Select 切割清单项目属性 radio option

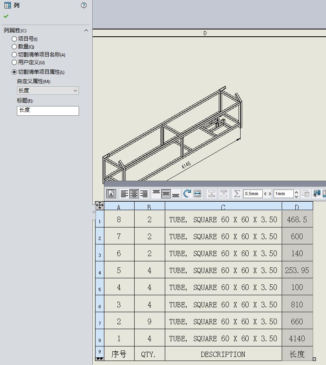(x=14, y=72)
